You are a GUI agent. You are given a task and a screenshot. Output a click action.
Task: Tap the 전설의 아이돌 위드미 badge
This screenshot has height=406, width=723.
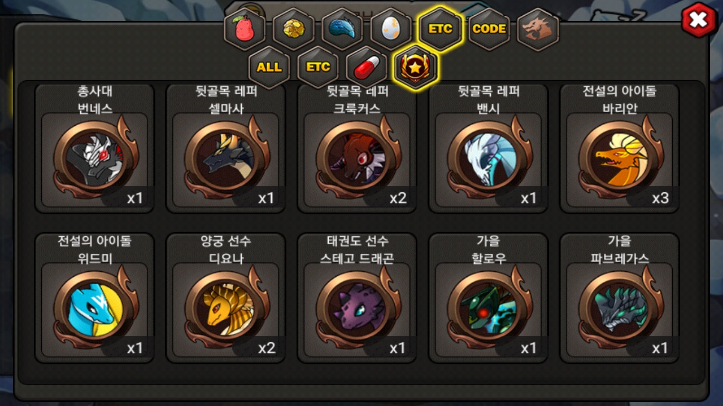94,298
